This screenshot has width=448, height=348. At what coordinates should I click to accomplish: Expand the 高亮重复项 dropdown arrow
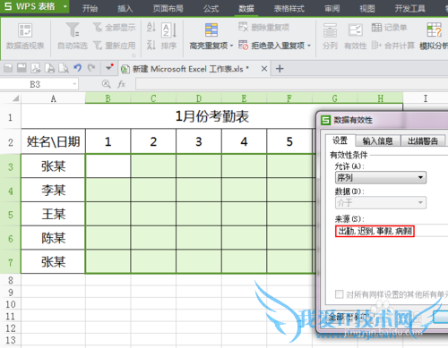(231, 46)
